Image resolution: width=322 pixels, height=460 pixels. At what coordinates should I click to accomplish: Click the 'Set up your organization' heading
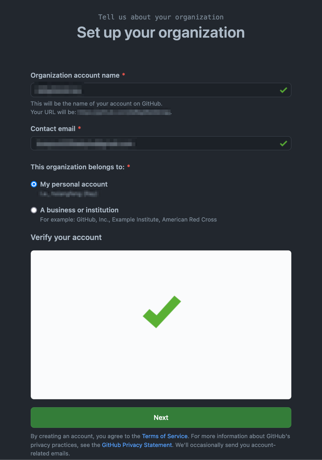[161, 32]
